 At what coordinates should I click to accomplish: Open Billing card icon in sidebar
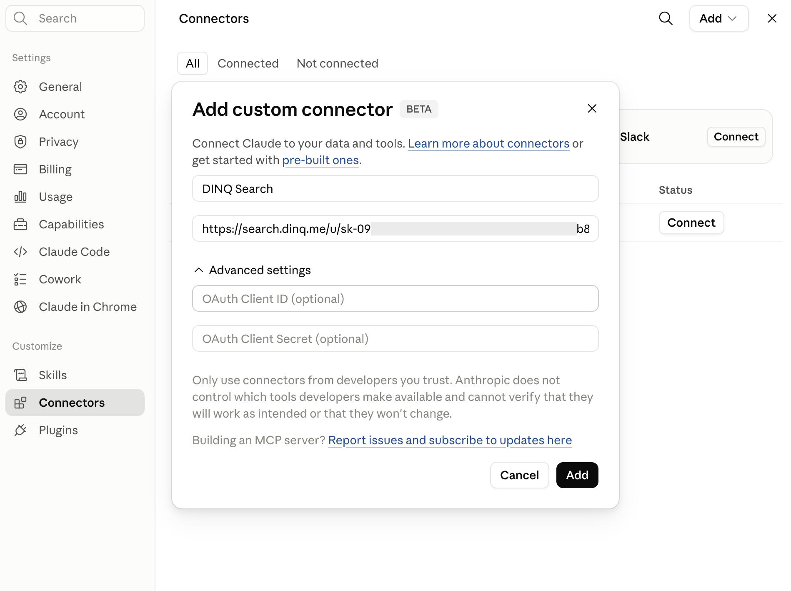20,169
